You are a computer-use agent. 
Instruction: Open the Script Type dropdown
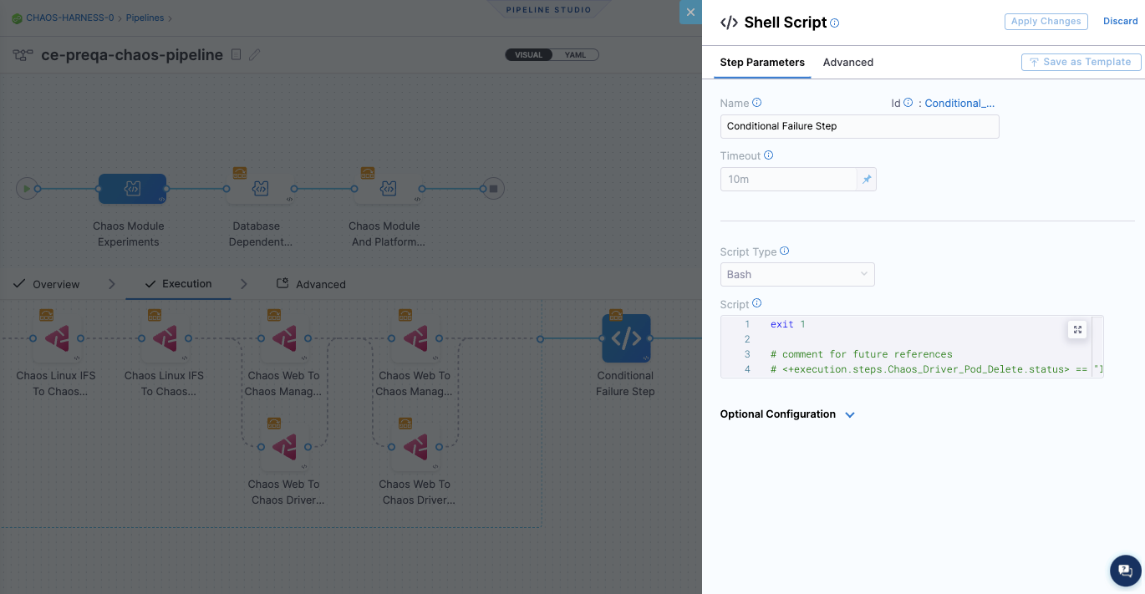coord(796,274)
